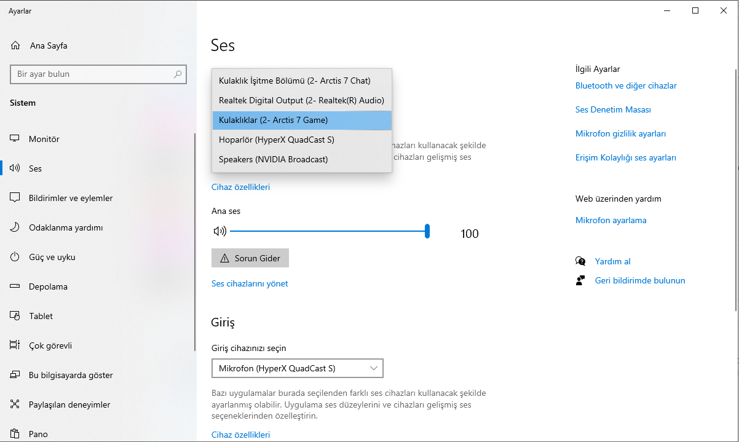This screenshot has height=442, width=739.
Task: Mute using the speaker icon beside volume slider
Action: (x=219, y=231)
